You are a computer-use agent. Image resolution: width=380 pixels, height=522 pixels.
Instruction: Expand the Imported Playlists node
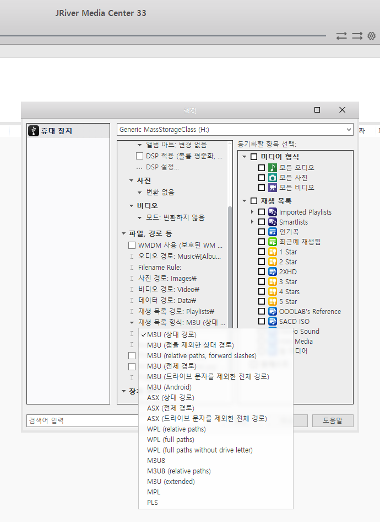click(252, 212)
